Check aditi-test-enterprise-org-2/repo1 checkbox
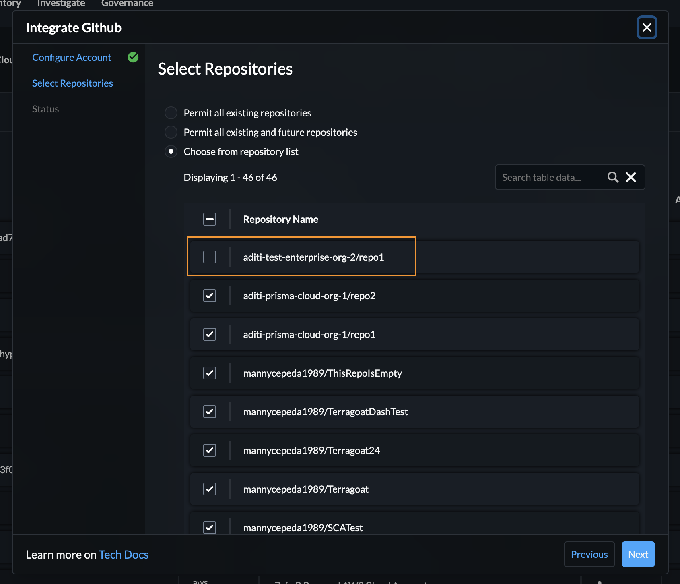This screenshot has width=680, height=584. pyautogui.click(x=210, y=257)
